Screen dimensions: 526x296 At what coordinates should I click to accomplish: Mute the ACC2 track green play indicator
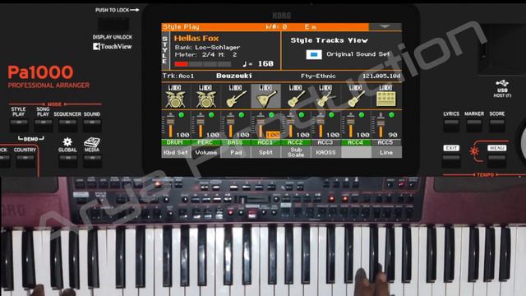[302, 115]
